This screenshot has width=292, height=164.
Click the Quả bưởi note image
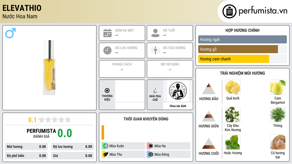pyautogui.click(x=233, y=87)
